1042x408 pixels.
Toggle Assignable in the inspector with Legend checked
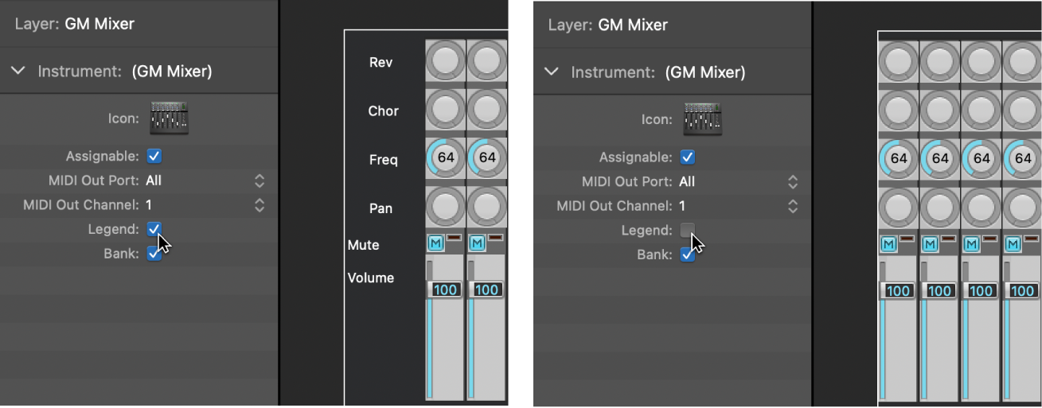click(x=154, y=156)
